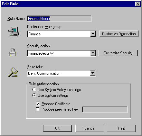This screenshot has width=142, height=136.
Task: Open the If rule fails dropdown arrow
Action: [x=93, y=73]
